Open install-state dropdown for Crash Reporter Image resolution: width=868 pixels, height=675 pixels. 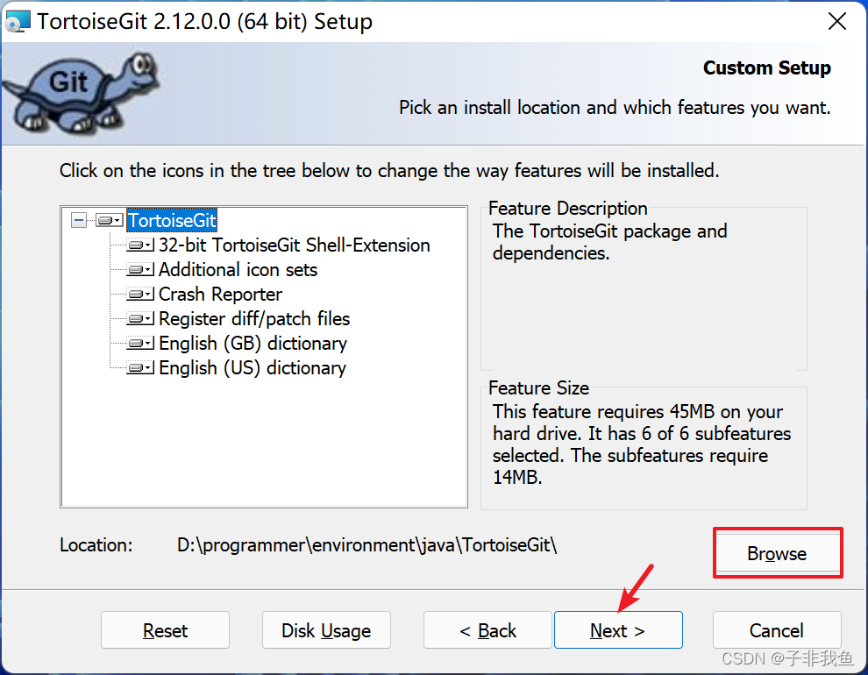tap(140, 295)
